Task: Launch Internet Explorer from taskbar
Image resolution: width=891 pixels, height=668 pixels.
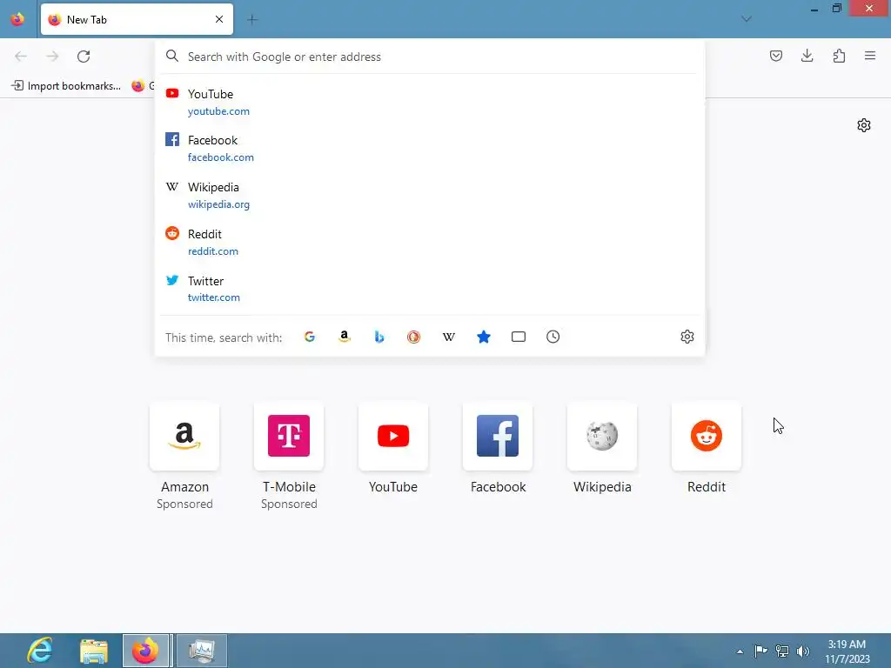Action: [x=40, y=651]
